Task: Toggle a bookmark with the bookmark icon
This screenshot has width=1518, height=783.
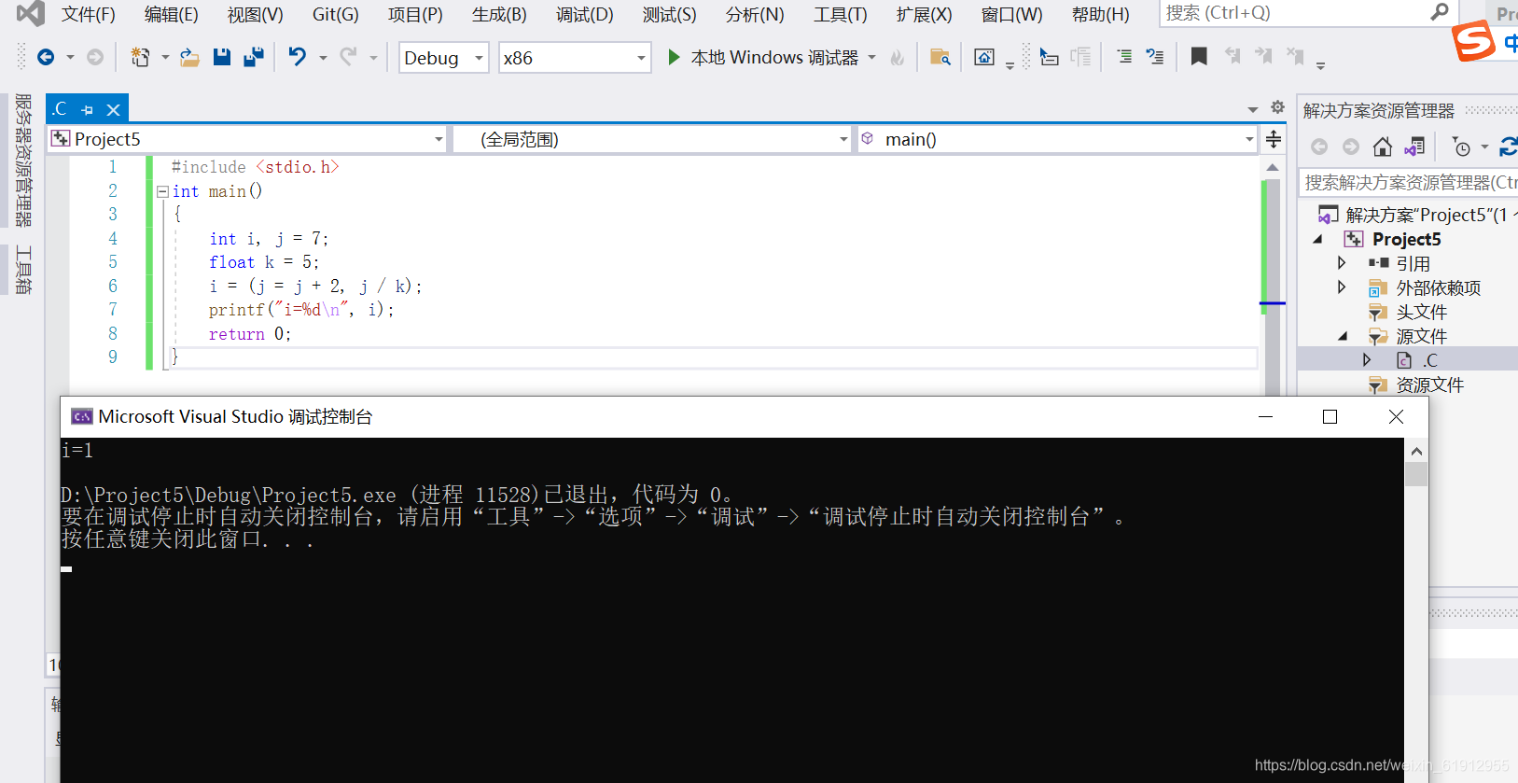Action: tap(1199, 57)
